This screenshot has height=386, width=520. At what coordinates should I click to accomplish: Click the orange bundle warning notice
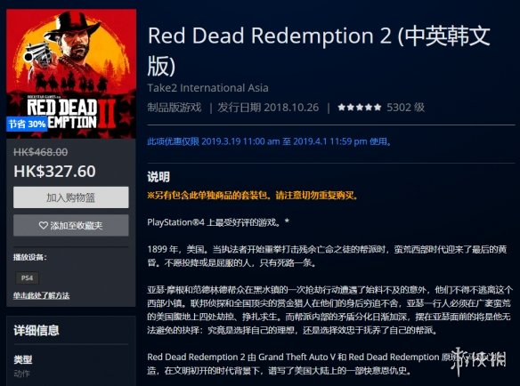click(x=253, y=196)
